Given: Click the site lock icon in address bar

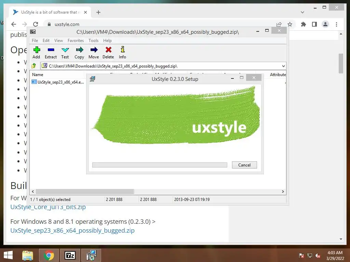Looking at the screenshot, I should pos(49,24).
